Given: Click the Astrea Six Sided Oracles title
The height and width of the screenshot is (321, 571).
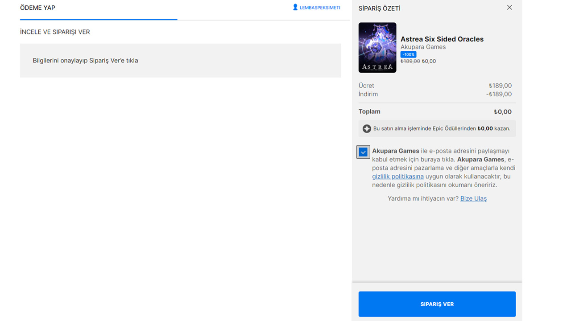Looking at the screenshot, I should 442,39.
